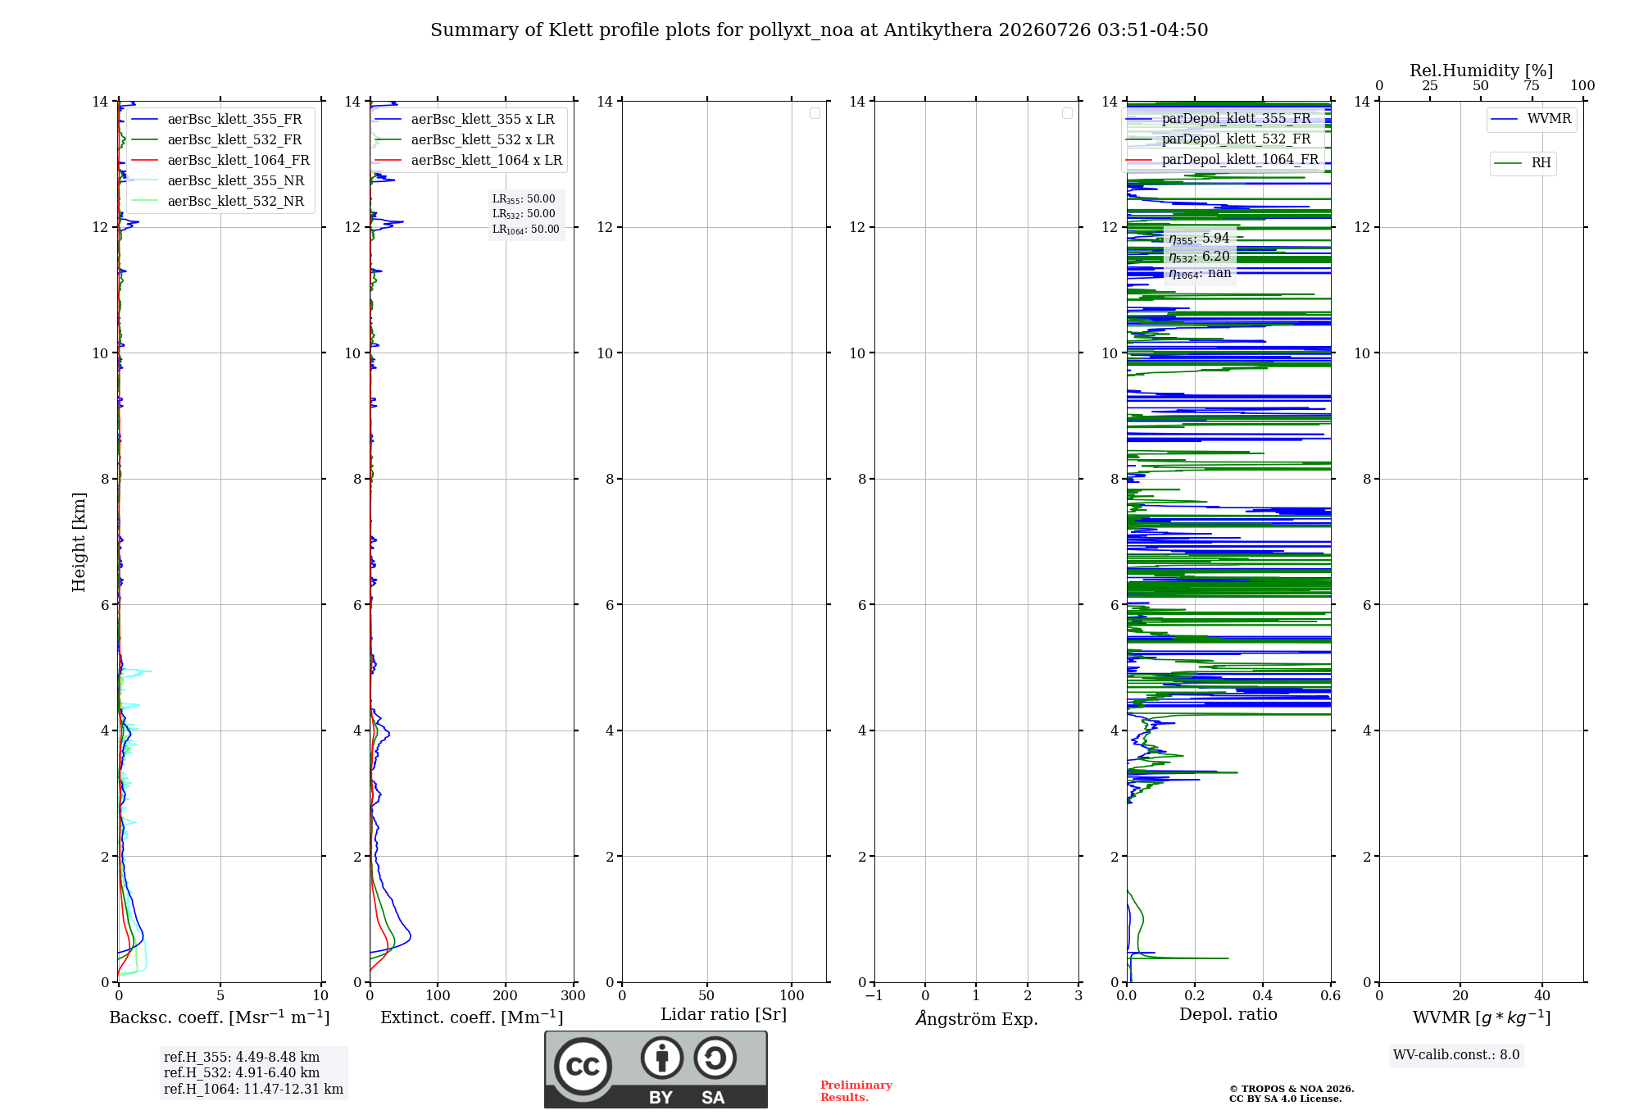Screen dimensions: 1639x1115
Task: Click the parDepol_klett_532_FR legend label
Action: click(x=1236, y=139)
